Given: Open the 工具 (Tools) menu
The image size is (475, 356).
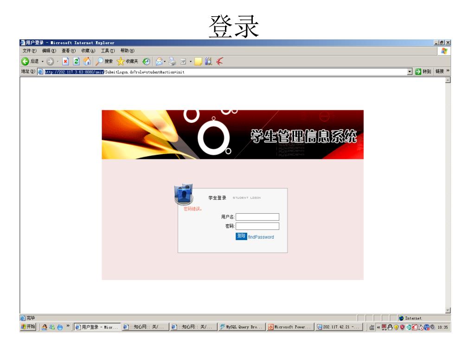Looking at the screenshot, I should click(x=108, y=51).
